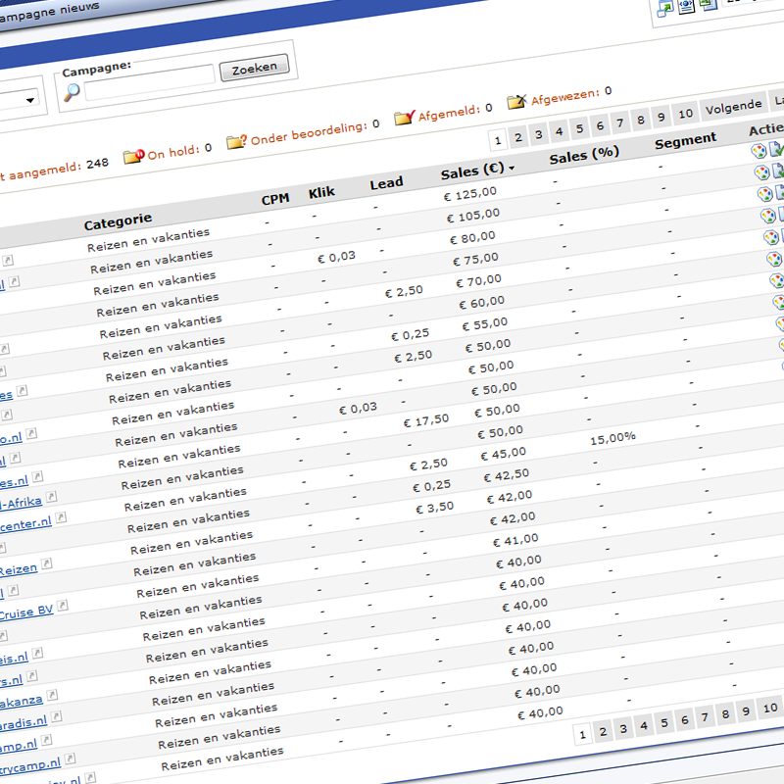
Task: Click the Zoeken button
Action: (x=255, y=68)
